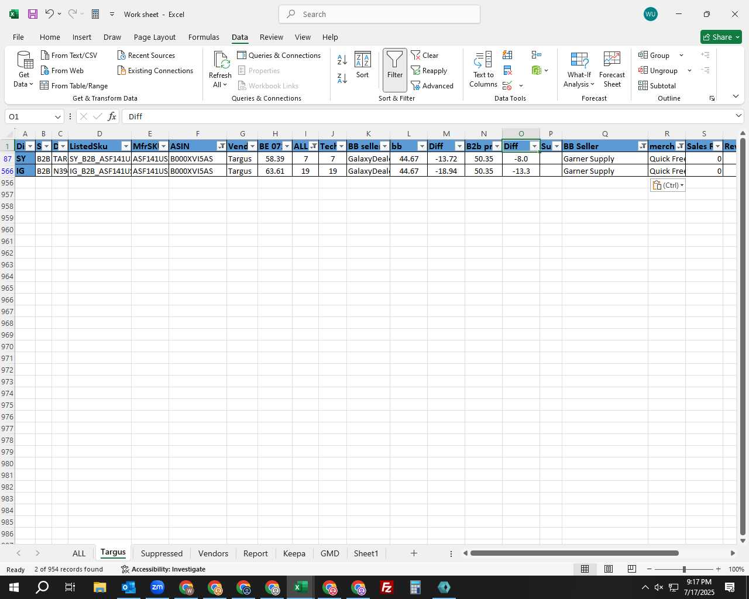
Task: Open Advanced filter options
Action: pyautogui.click(x=432, y=85)
